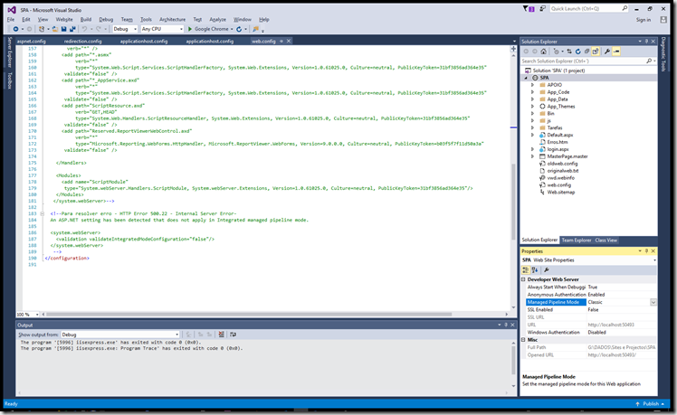
Task: Open the Analyze menu
Action: click(x=217, y=19)
